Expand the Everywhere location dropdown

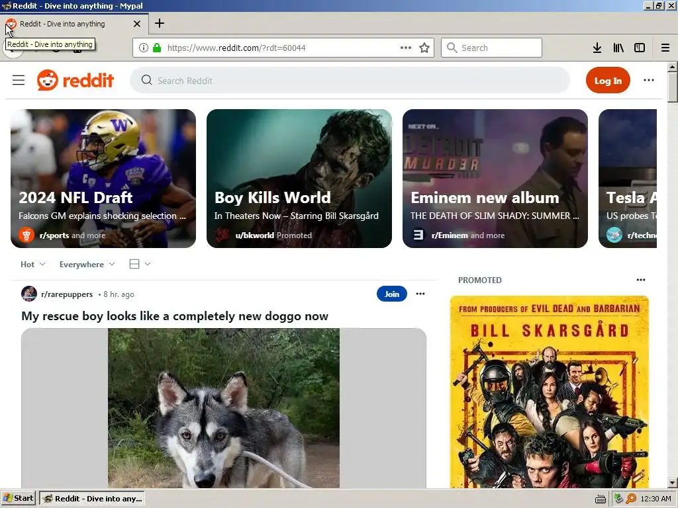pyautogui.click(x=87, y=265)
